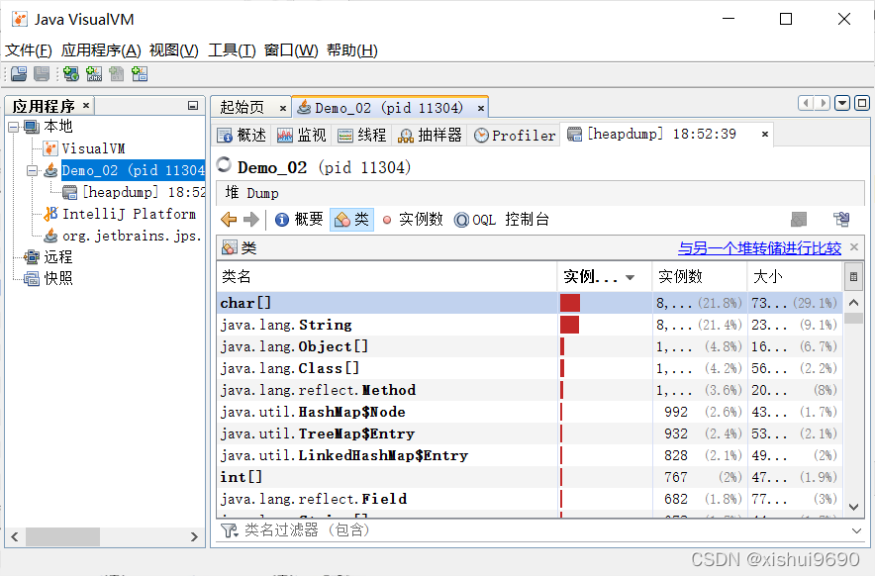Sort by the Instance count column header
The width and height of the screenshot is (875, 576).
pyautogui.click(x=700, y=276)
